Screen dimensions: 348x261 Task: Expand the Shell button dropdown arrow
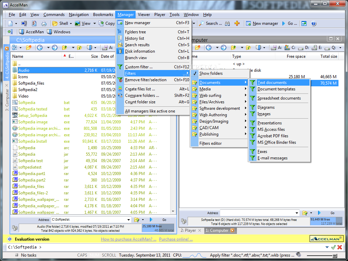(71, 23)
